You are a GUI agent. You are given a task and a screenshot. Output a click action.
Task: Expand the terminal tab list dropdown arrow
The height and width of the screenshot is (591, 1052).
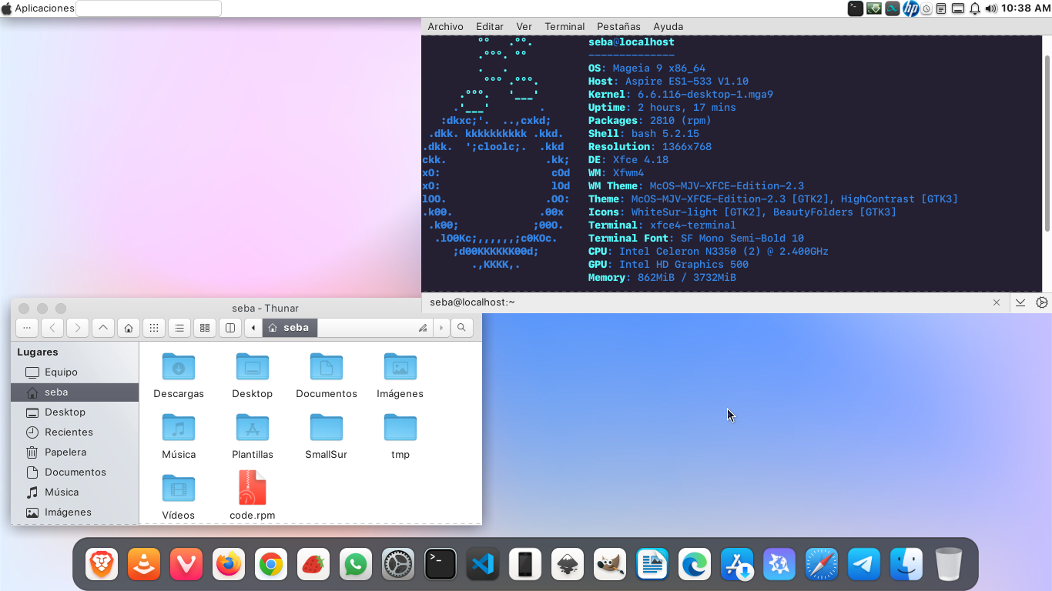pos(1020,302)
